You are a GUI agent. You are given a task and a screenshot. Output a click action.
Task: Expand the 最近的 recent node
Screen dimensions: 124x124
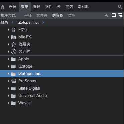(x=8, y=52)
